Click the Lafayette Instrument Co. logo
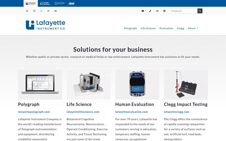This screenshot has height=141, width=226. 46,25
